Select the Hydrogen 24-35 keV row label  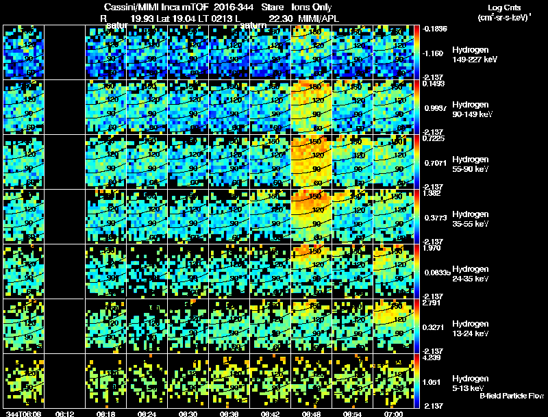(471, 274)
